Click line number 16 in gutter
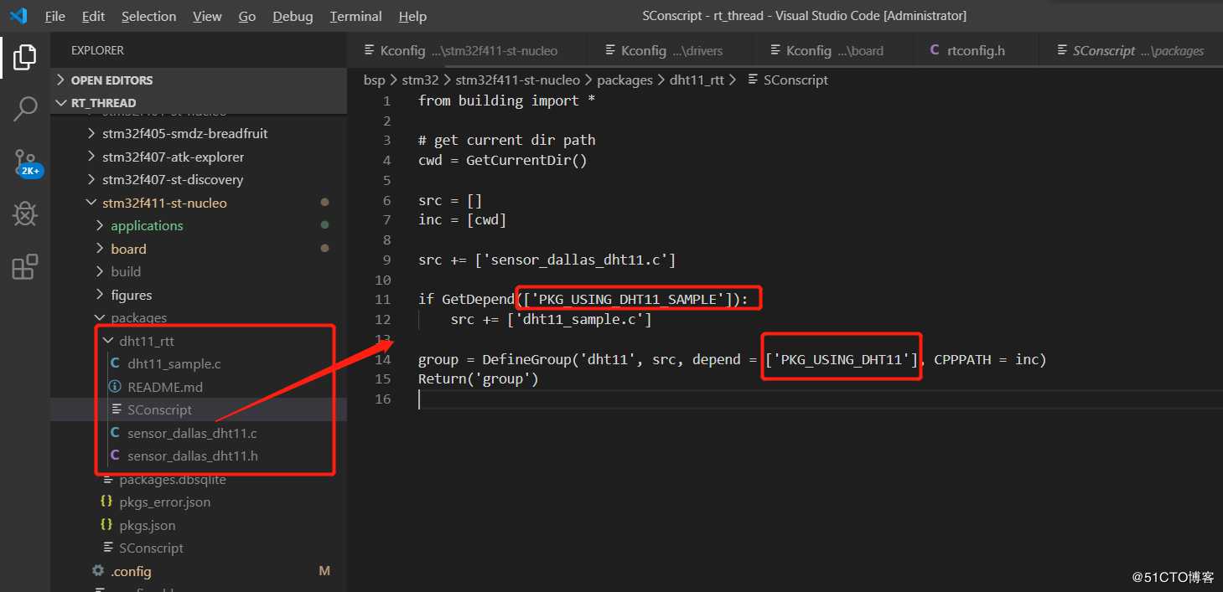 point(383,399)
